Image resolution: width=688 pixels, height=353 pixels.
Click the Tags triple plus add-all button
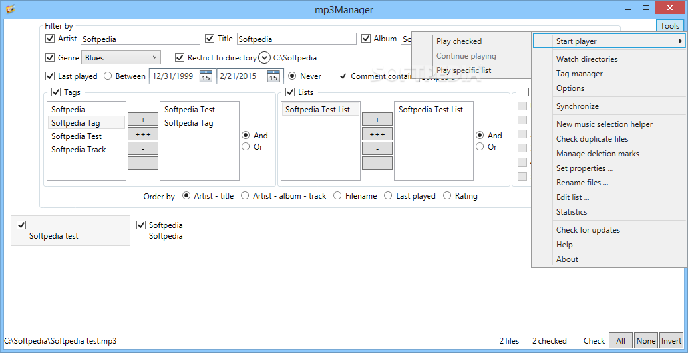[143, 134]
